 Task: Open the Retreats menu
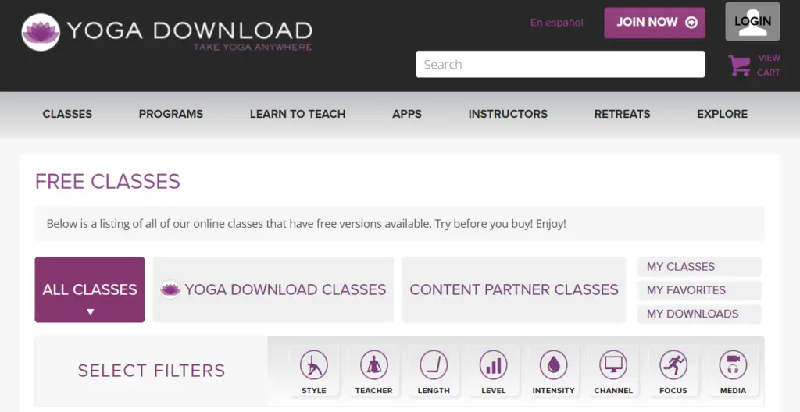click(622, 114)
